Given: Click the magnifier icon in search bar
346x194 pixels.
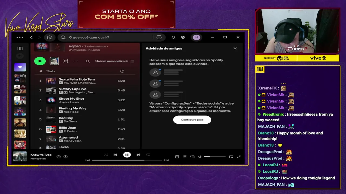Looking at the screenshot, I should (63, 37).
